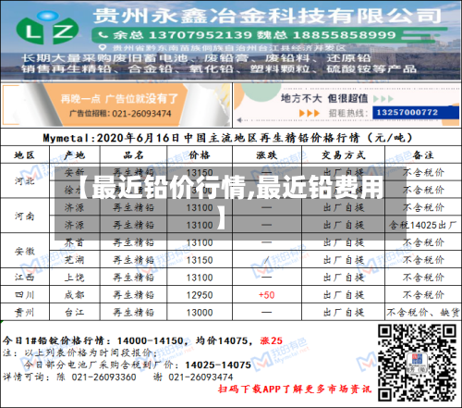Click the note 注: 以上列表价格为时间段报价
This screenshot has width=462, height=408.
tap(80, 352)
